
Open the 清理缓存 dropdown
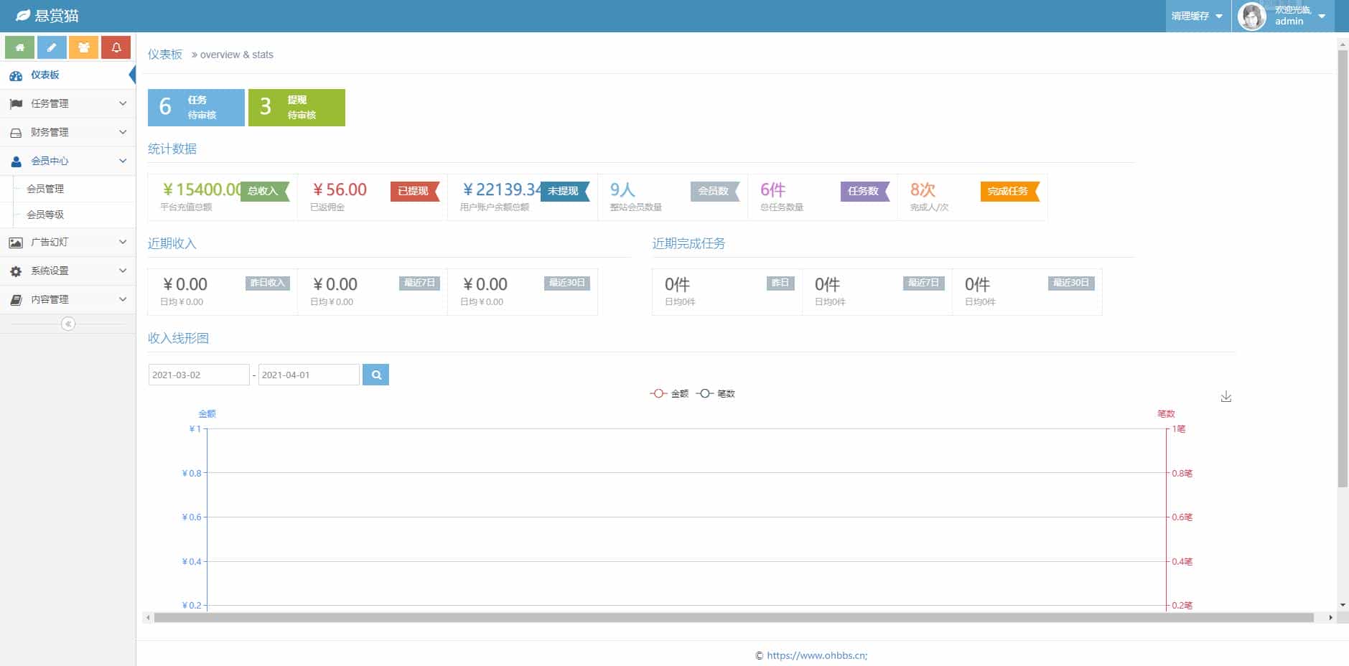tap(1197, 16)
